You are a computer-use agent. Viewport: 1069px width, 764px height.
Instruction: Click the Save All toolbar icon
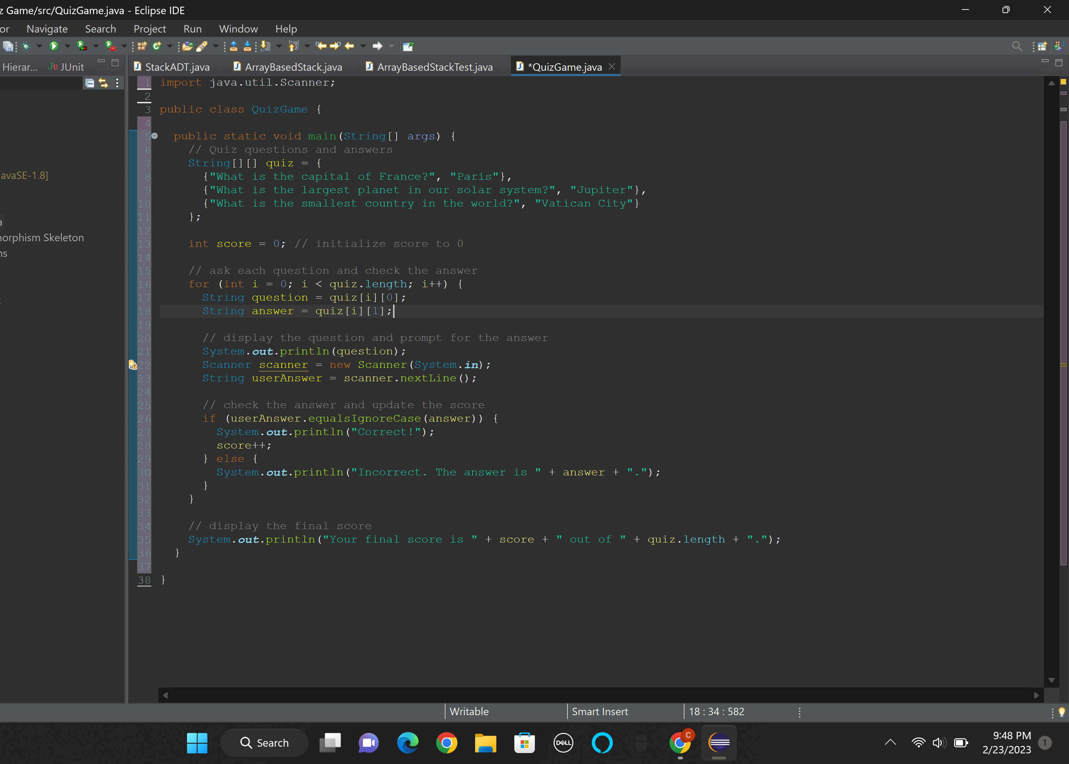pyautogui.click(x=8, y=46)
